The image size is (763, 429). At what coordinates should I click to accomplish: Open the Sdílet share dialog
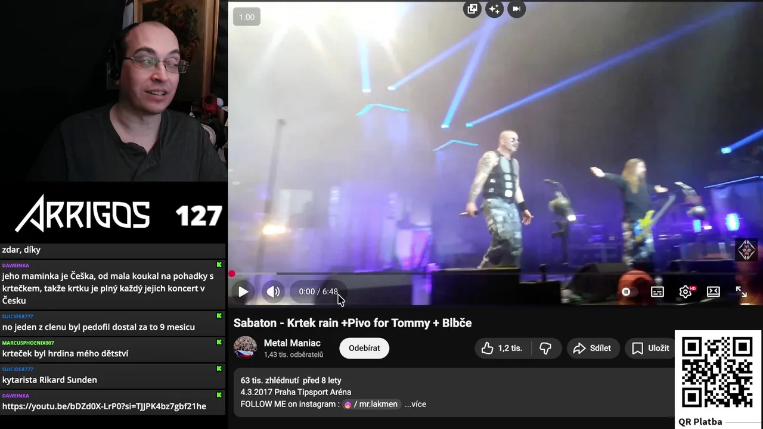point(592,349)
